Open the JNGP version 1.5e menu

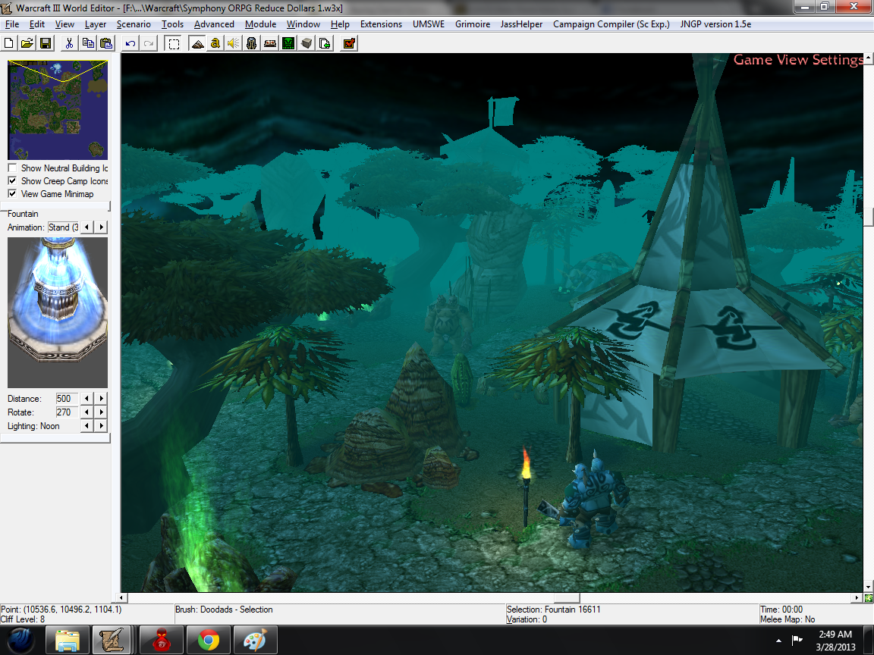pos(715,24)
